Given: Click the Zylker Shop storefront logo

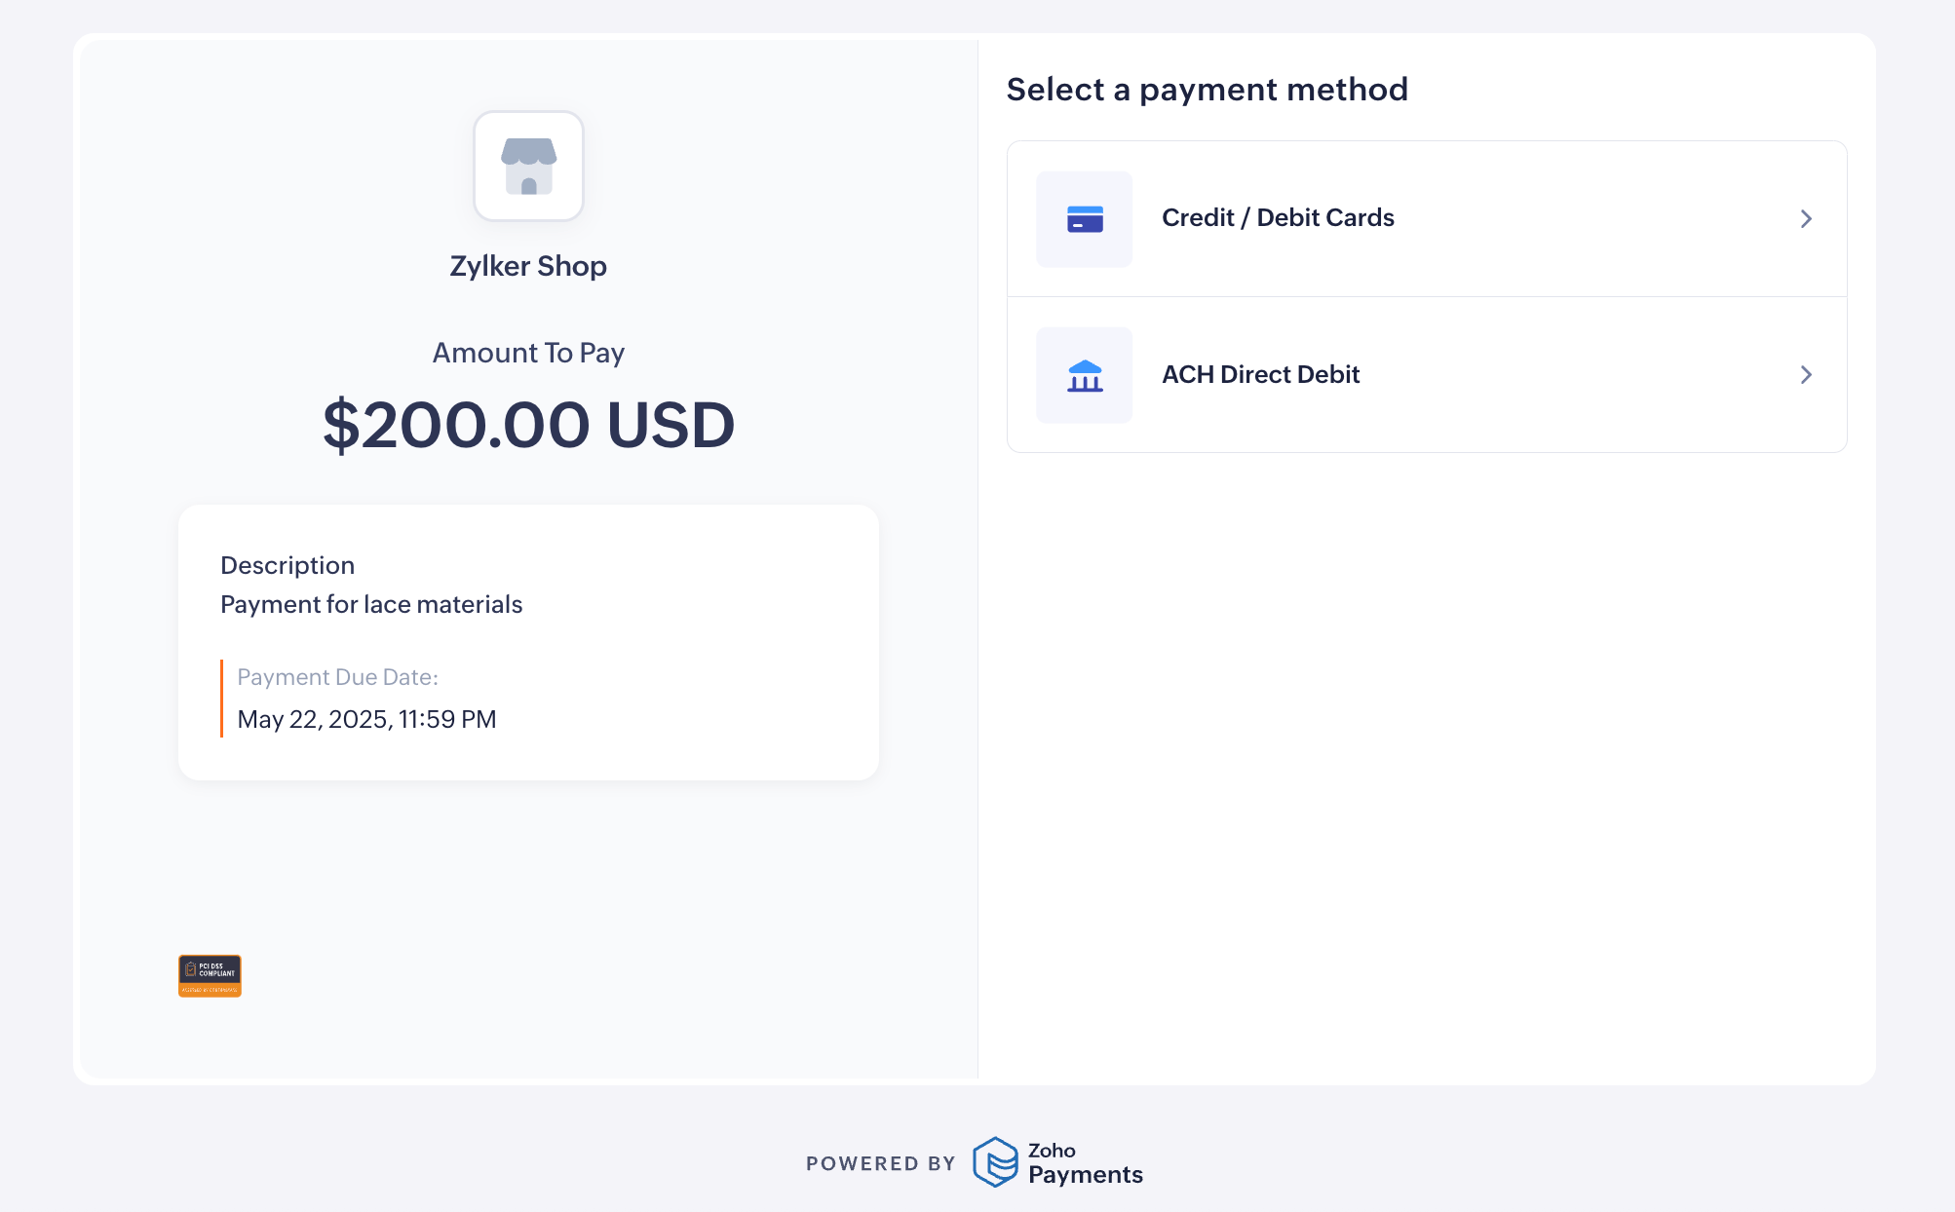Looking at the screenshot, I should pyautogui.click(x=528, y=166).
